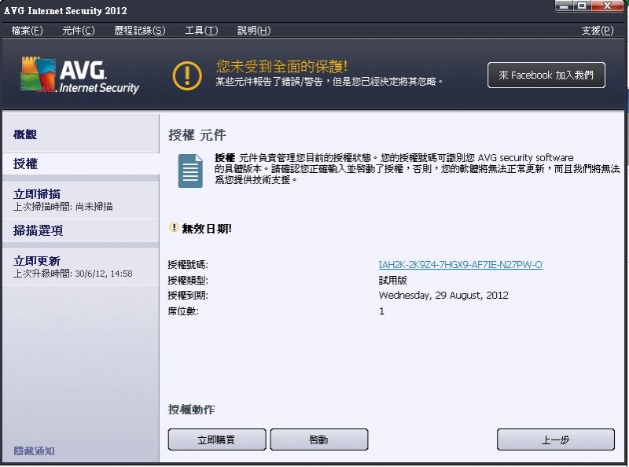The height and width of the screenshot is (467, 629).
Task: Click the 隱藏通知 link at bottom left
Action: (x=35, y=451)
